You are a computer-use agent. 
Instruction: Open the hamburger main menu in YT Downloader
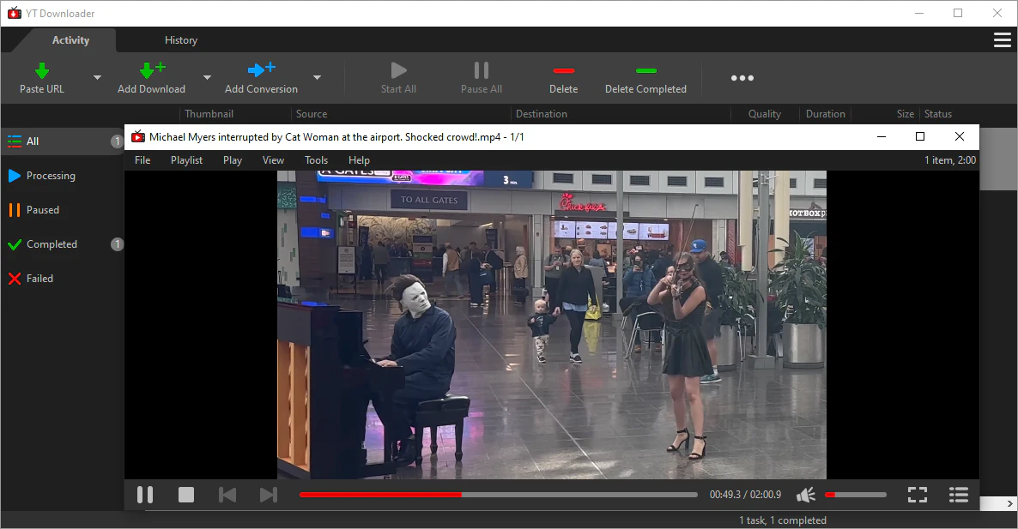point(1003,40)
